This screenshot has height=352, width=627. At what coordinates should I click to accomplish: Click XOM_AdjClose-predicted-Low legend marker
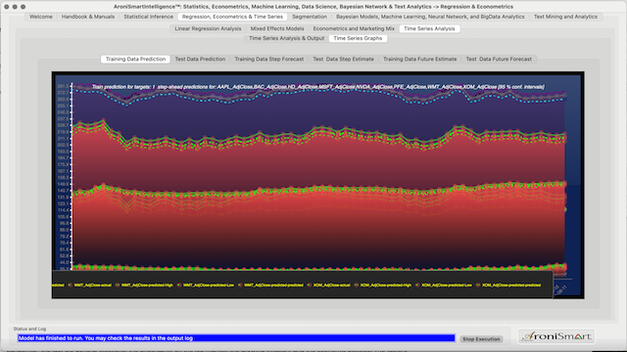point(417,285)
